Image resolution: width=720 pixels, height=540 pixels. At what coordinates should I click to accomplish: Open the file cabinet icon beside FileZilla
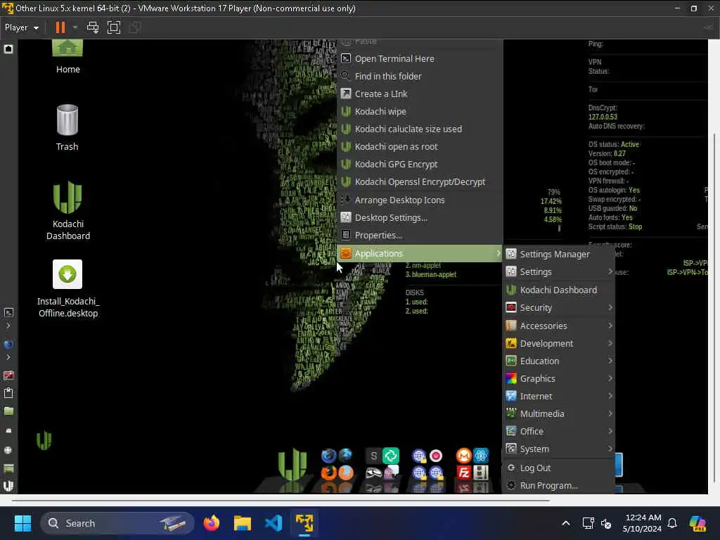pos(481,472)
